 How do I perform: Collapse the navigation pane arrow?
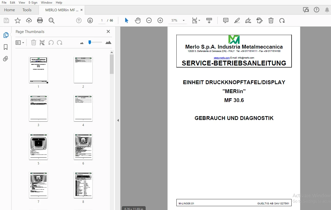coord(118,120)
